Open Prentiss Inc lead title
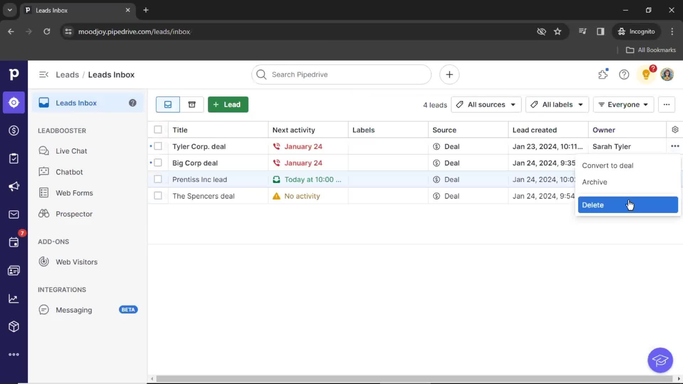The image size is (683, 384). pos(200,180)
